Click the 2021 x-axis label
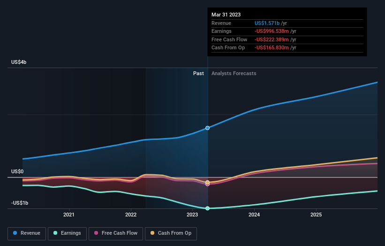Viewport: 385px width, 246px height. click(69, 215)
